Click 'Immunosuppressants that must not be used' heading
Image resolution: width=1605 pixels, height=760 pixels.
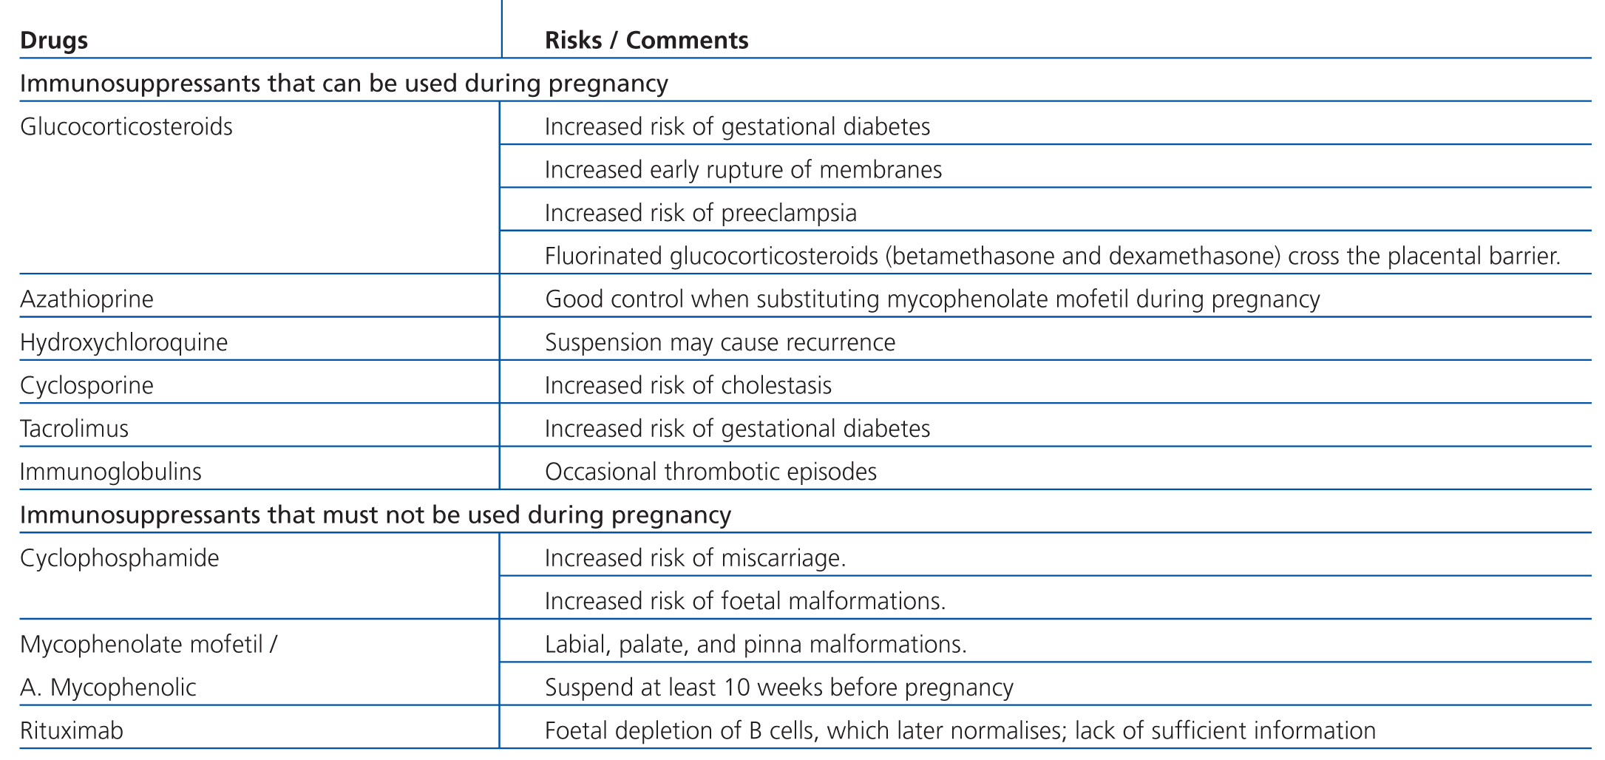point(376,515)
